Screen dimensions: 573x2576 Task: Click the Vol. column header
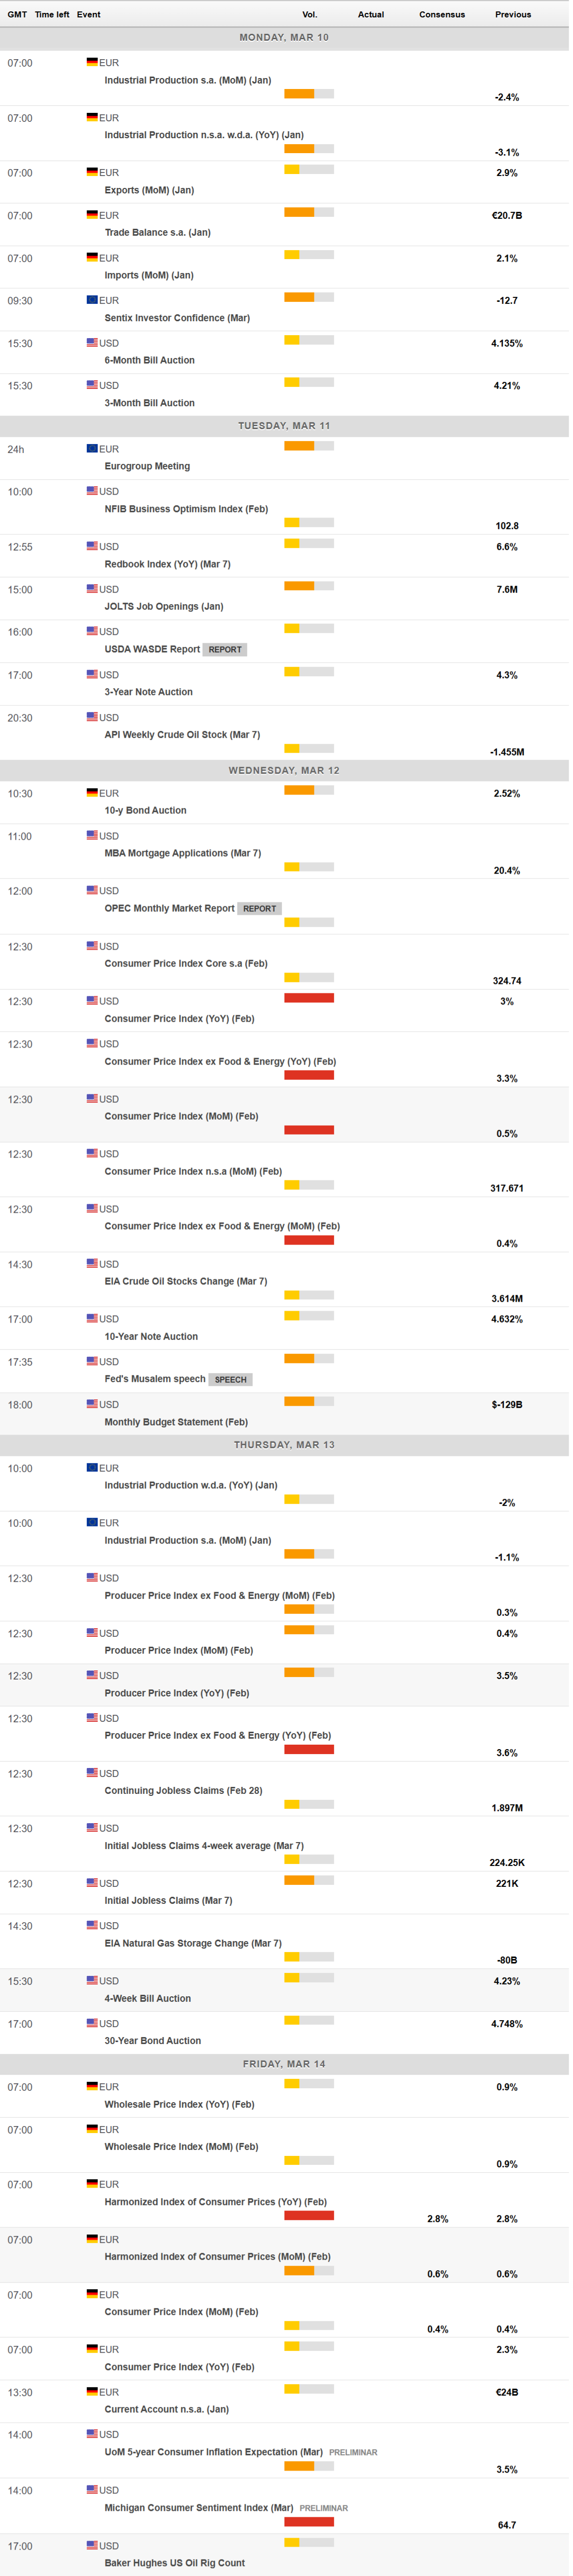coord(309,14)
